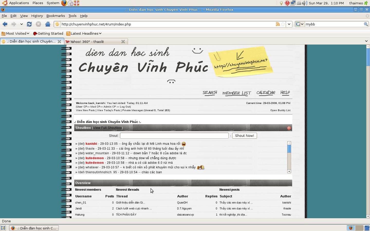Click Open Buddy List link

[280, 110]
